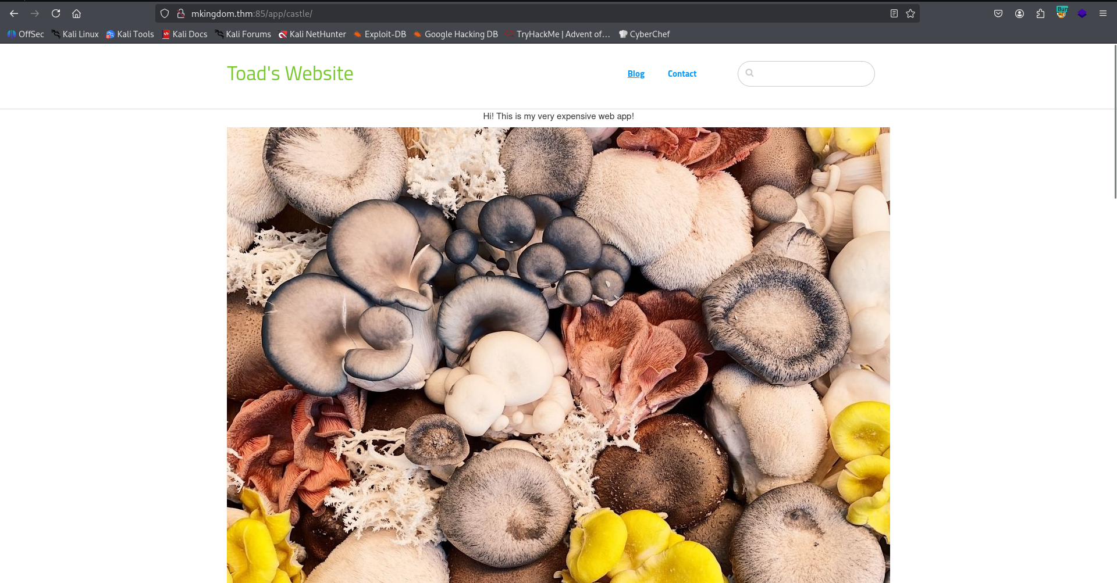Click the magnifying glass in the site search bar

click(749, 73)
